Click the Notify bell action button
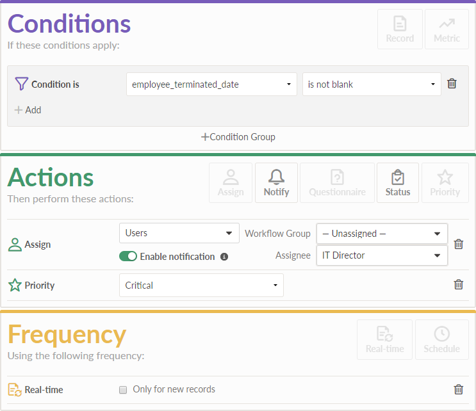This screenshot has height=411, width=476. (x=276, y=182)
